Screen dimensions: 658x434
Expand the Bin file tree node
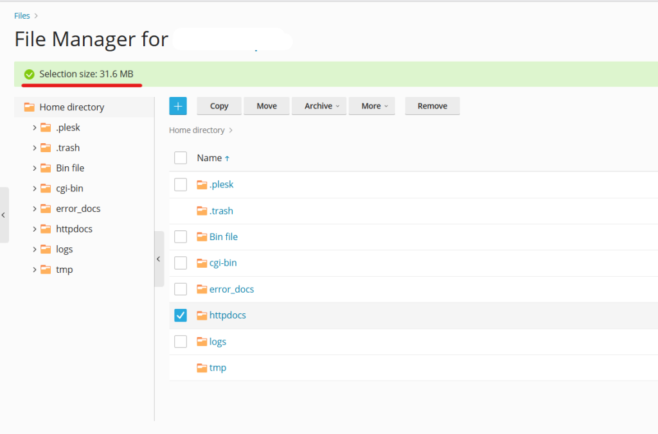(35, 168)
